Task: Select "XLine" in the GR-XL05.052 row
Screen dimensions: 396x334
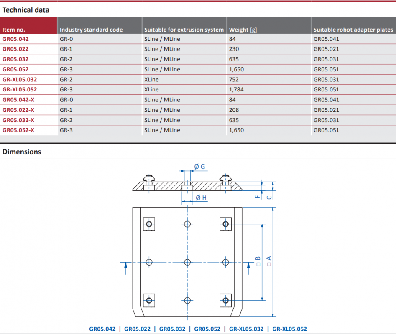Action: click(151, 89)
